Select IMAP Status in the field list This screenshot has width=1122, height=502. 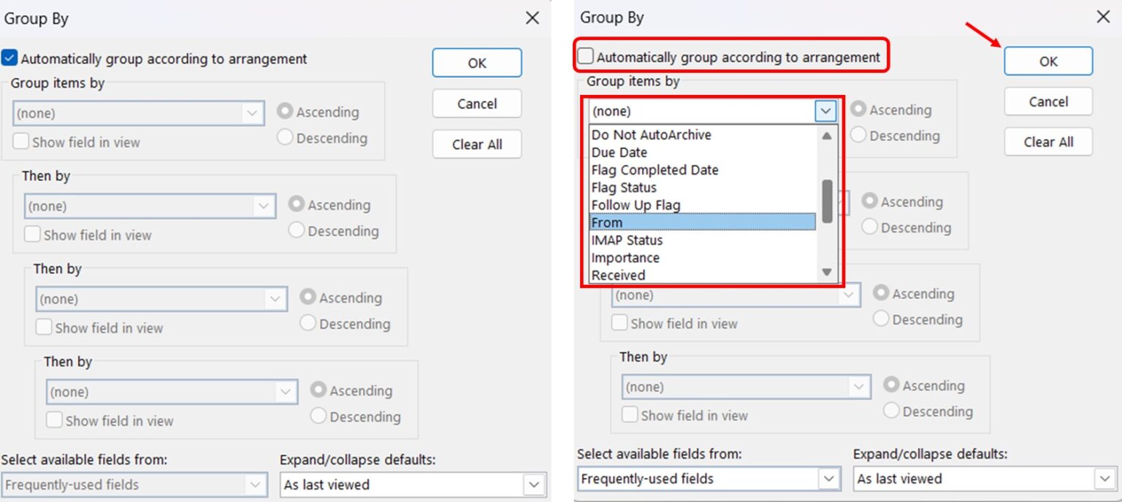click(x=703, y=240)
